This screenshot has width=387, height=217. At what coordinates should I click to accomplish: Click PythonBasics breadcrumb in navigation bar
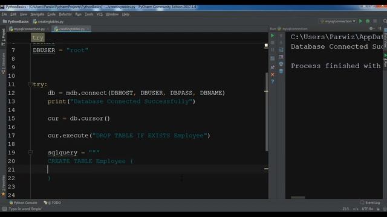(x=16, y=22)
